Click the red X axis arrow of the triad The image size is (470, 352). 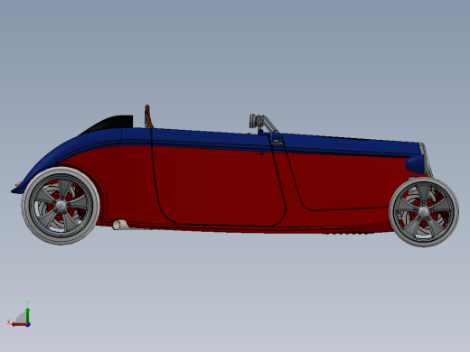point(19,325)
